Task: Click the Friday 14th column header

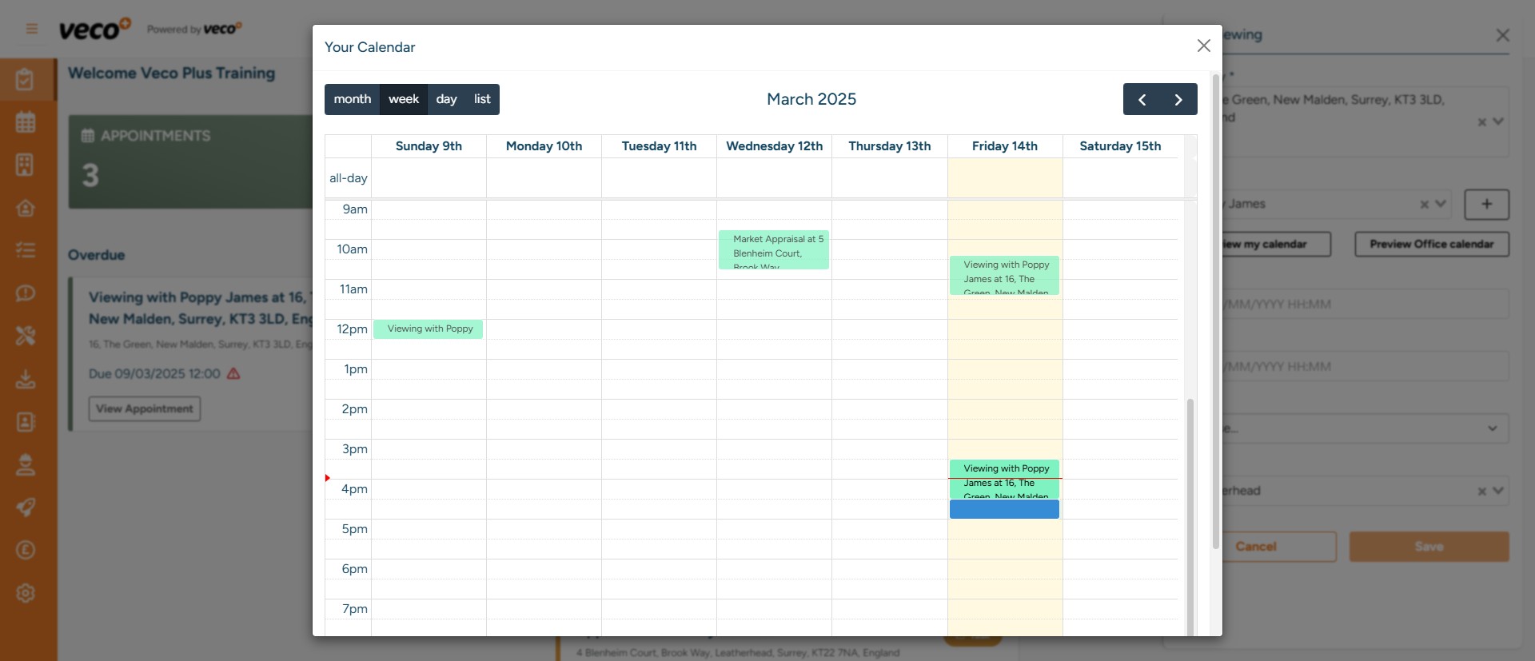Action: [x=1005, y=146]
